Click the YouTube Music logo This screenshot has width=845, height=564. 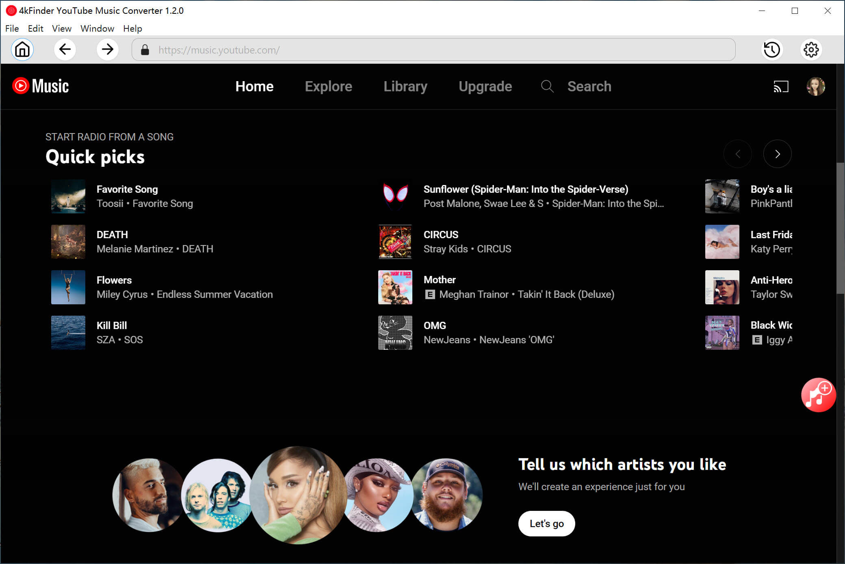[x=41, y=86]
